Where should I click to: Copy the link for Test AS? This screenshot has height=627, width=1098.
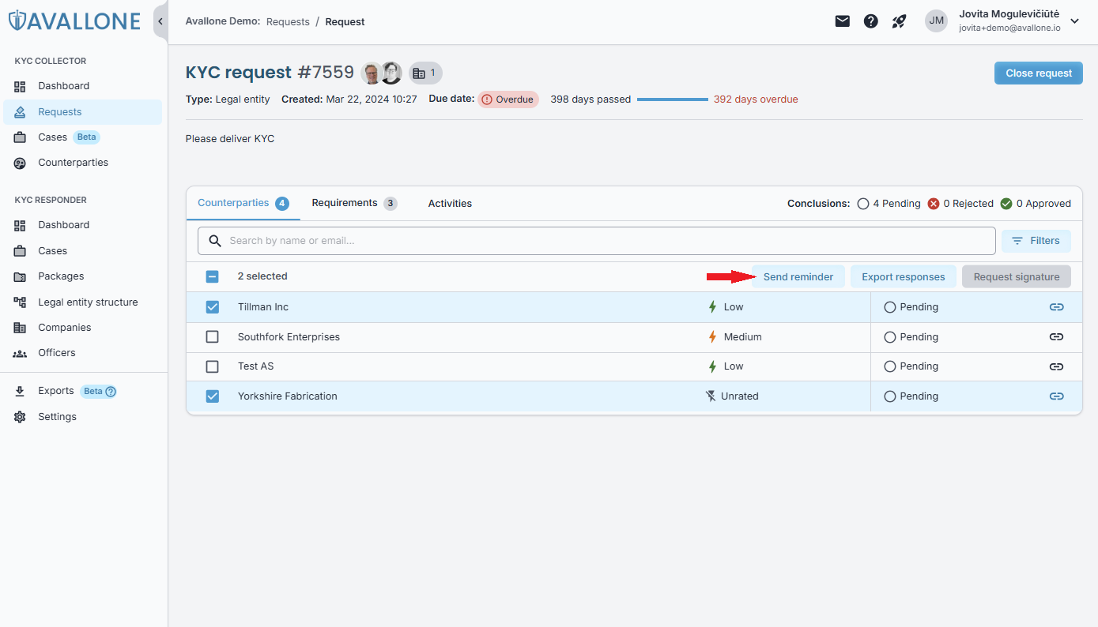[1056, 366]
